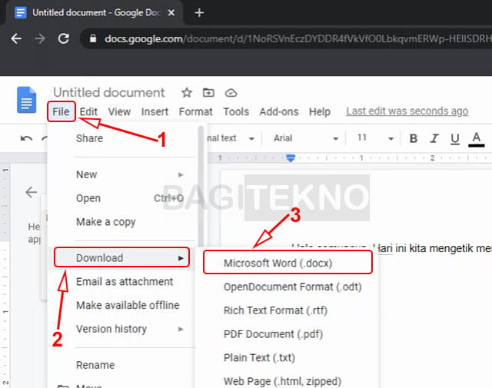The width and height of the screenshot is (492, 388).
Task: Open the paragraph style dropdown
Action: 231,138
